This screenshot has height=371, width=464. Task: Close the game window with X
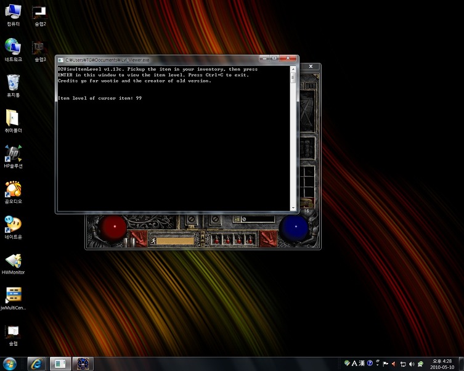pyautogui.click(x=311, y=67)
